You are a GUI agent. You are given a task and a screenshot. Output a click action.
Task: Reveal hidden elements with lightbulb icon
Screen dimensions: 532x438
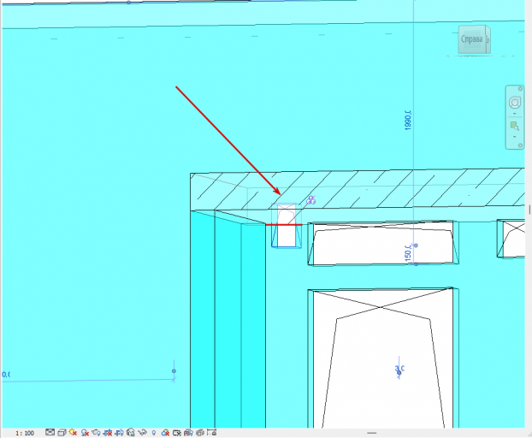154,433
